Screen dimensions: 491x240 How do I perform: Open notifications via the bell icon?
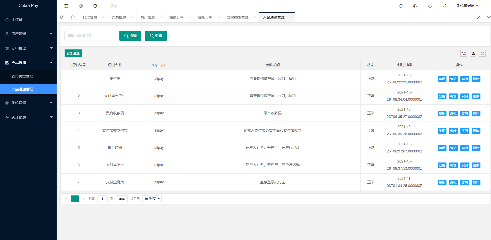point(401,6)
